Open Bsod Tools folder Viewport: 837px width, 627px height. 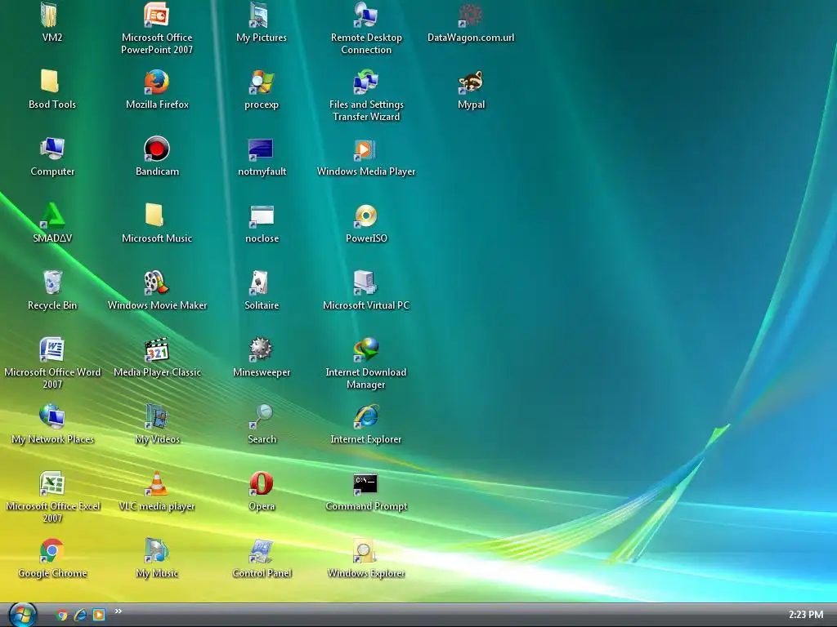(51, 82)
